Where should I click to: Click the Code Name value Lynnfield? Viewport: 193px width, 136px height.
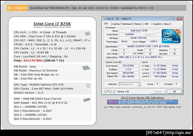pos(130,34)
